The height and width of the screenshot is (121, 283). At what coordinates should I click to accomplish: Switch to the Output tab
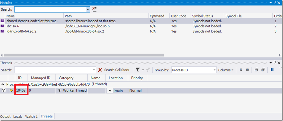6,116
